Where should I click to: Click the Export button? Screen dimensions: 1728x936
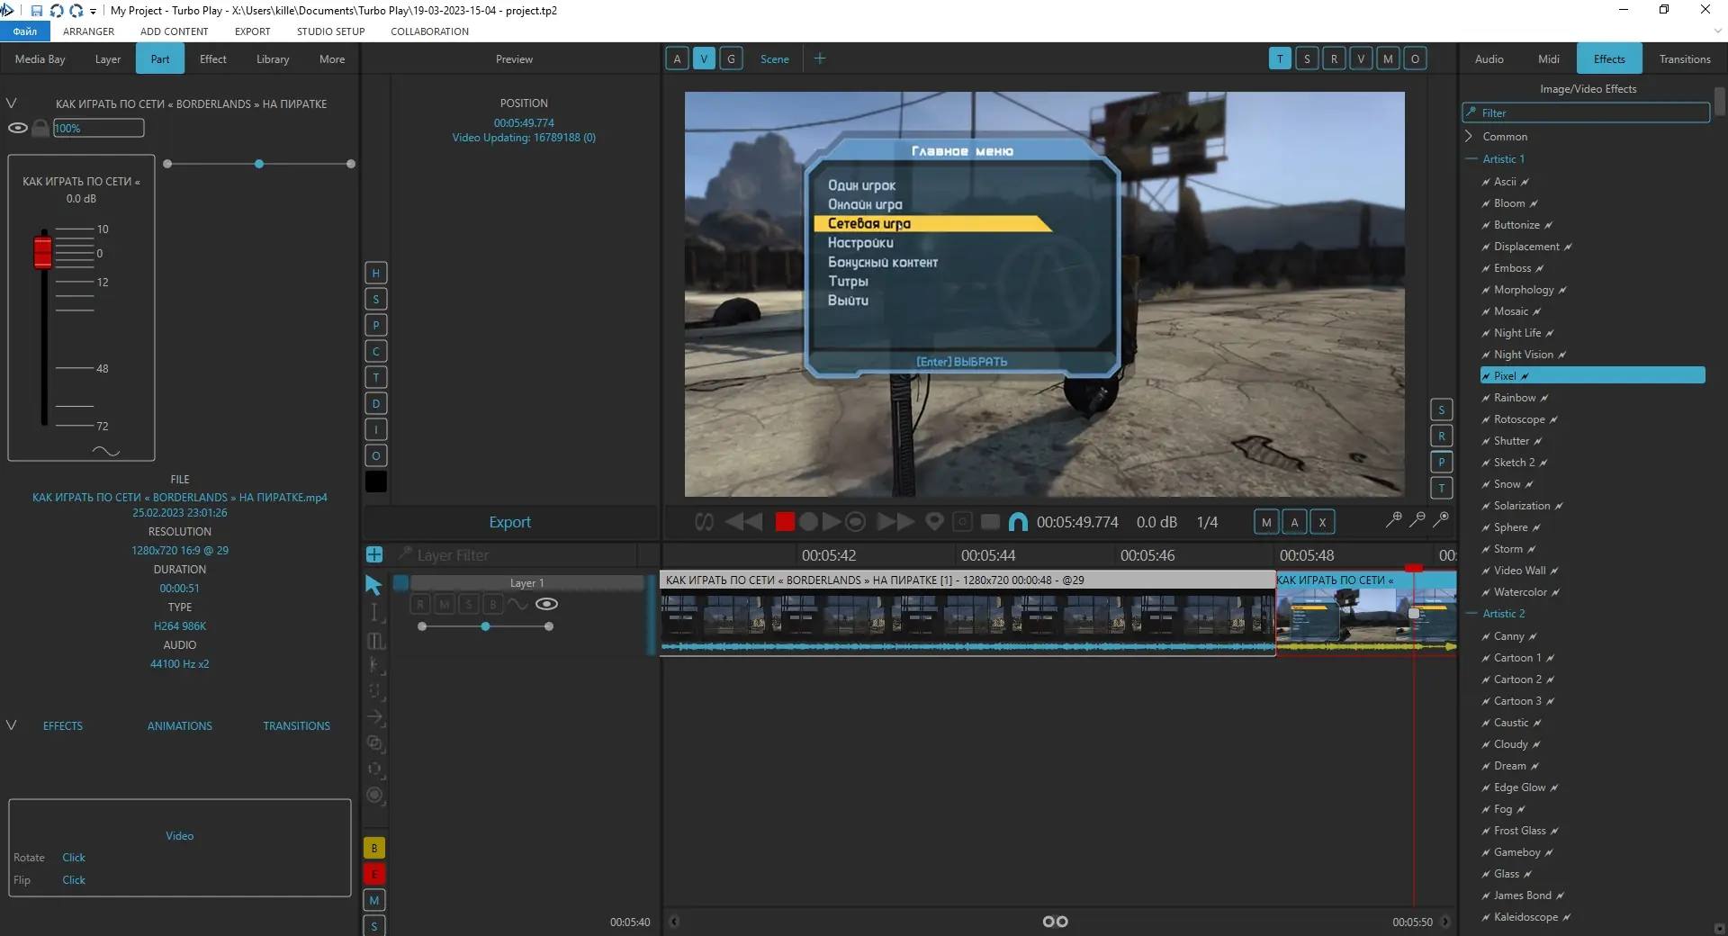(x=509, y=522)
